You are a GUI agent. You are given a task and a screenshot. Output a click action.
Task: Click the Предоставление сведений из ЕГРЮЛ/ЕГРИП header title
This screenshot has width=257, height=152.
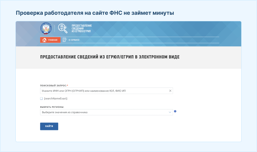pos(82,28)
